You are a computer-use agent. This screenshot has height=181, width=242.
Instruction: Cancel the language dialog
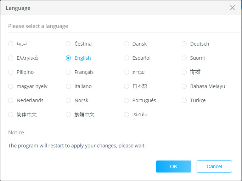point(214,167)
